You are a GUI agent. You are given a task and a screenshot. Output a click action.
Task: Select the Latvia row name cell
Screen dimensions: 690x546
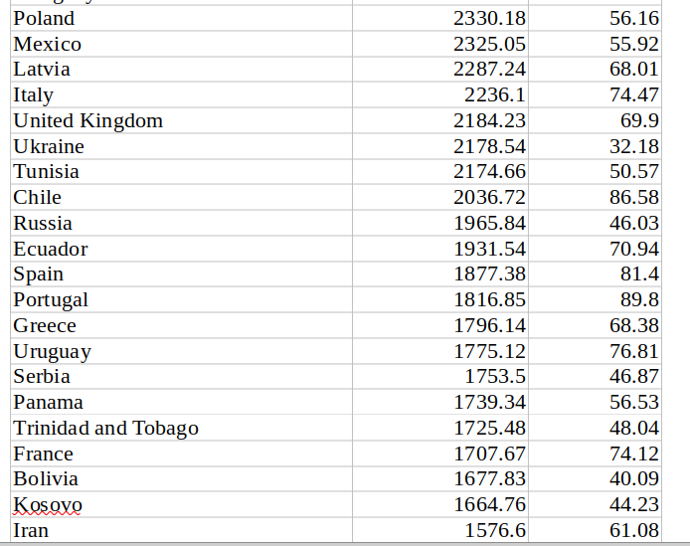click(181, 70)
